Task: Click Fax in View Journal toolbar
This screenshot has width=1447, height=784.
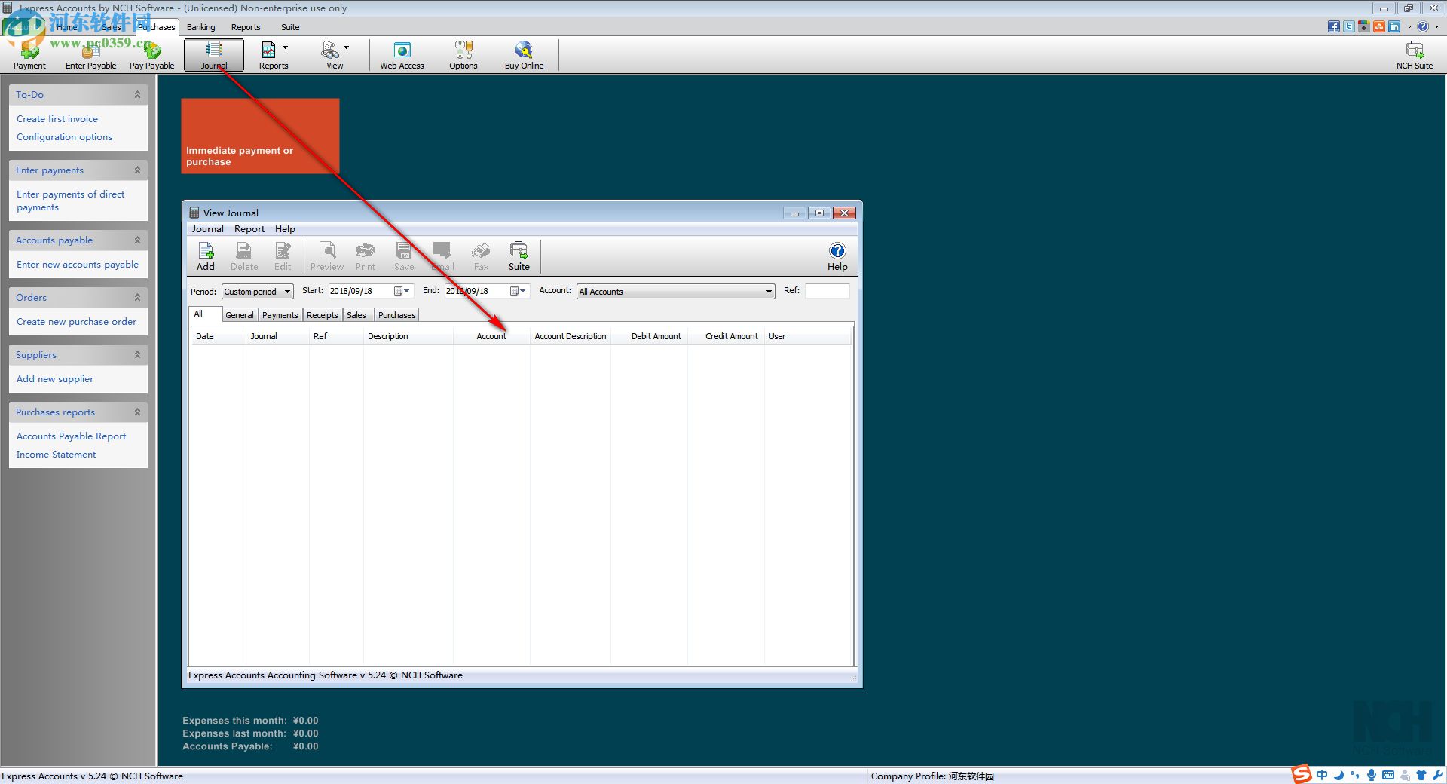Action: click(x=481, y=256)
